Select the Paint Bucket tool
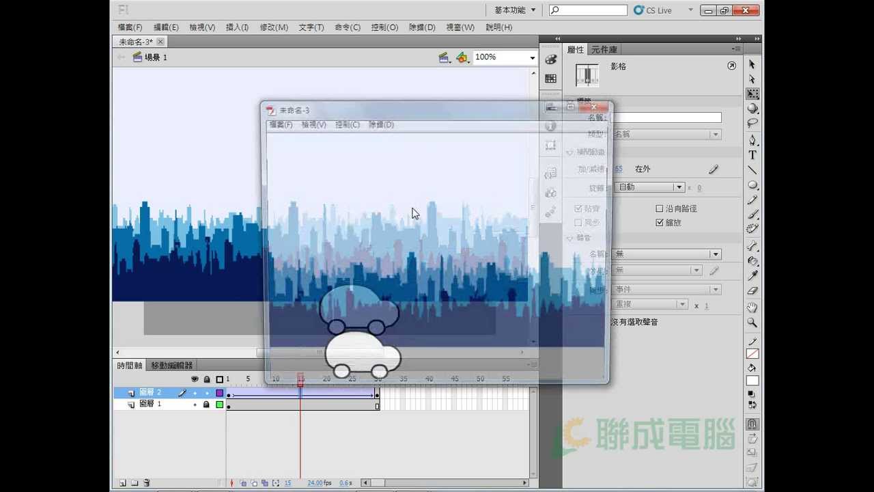 pyautogui.click(x=752, y=261)
